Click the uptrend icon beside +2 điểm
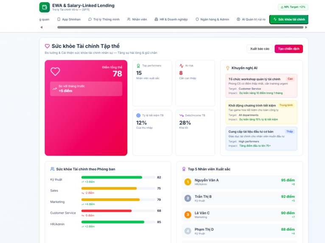 pos(83,226)
